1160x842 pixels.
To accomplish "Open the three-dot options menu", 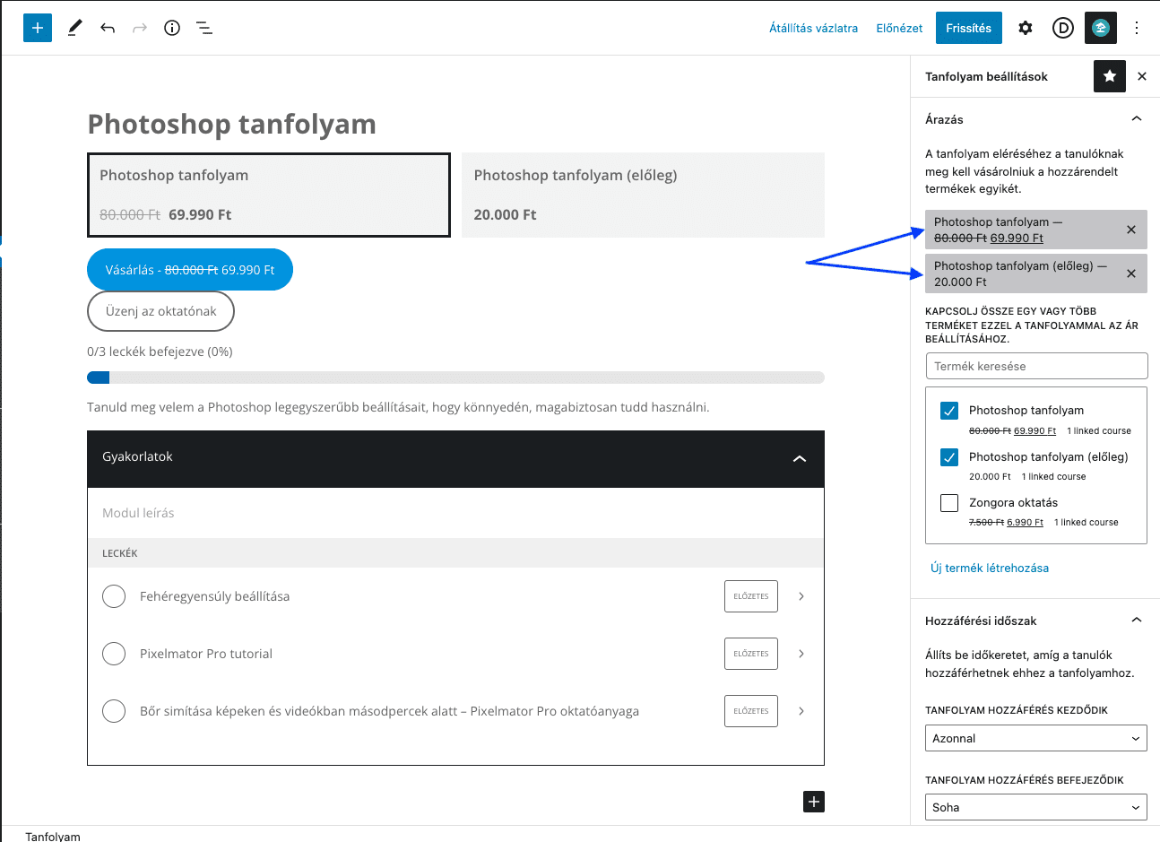I will click(x=1137, y=28).
